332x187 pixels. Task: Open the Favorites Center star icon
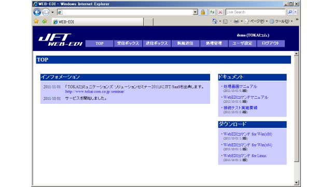(x=36, y=21)
